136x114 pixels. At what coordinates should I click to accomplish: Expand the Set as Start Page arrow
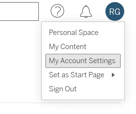[x=113, y=75]
